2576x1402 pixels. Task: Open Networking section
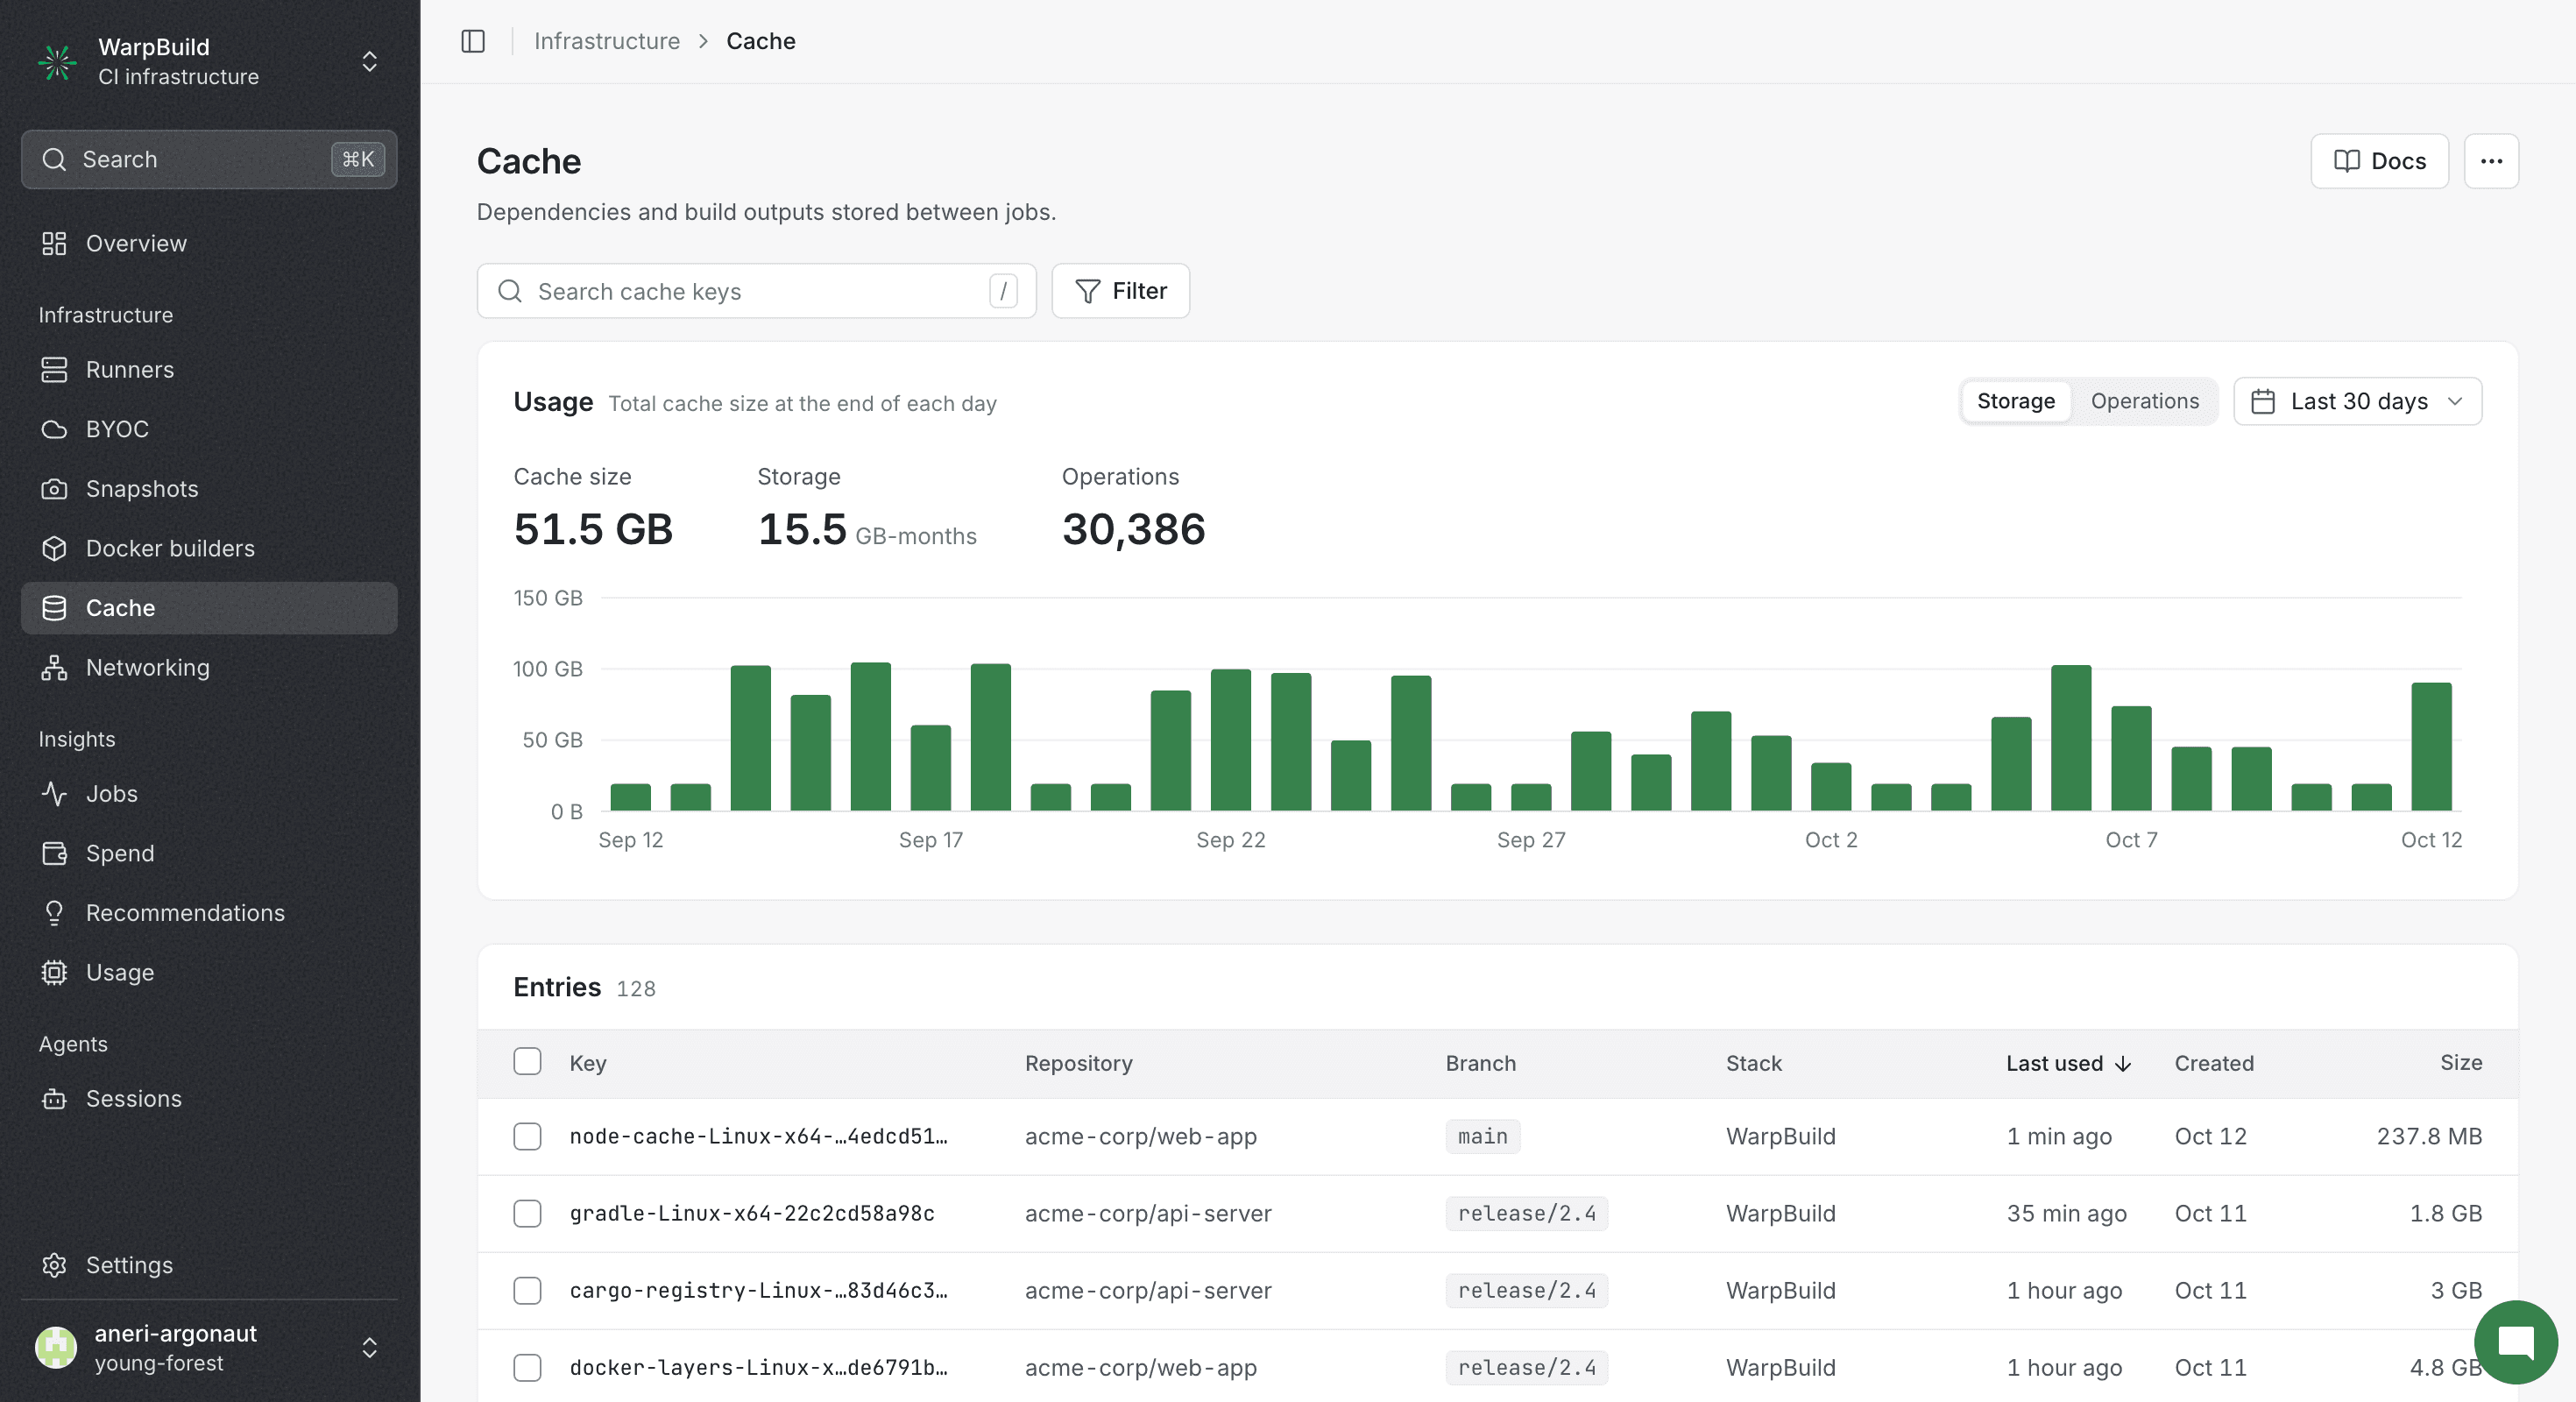[209, 667]
